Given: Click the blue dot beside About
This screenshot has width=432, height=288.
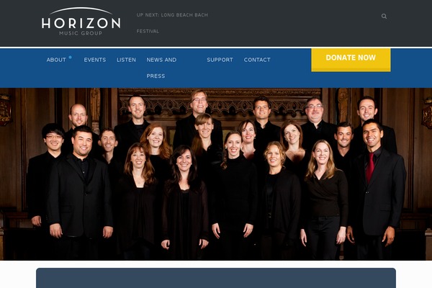Looking at the screenshot, I should click(71, 58).
